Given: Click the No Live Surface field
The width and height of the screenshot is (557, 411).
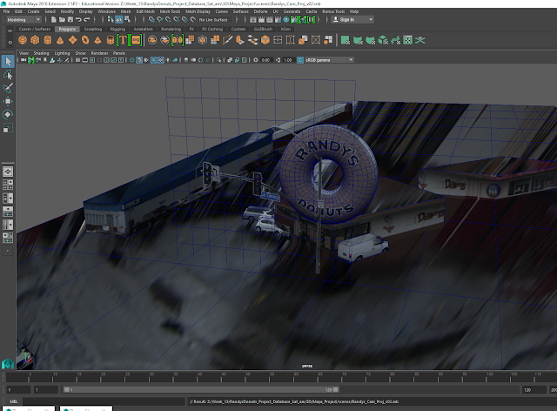Looking at the screenshot, I should pyautogui.click(x=215, y=20).
